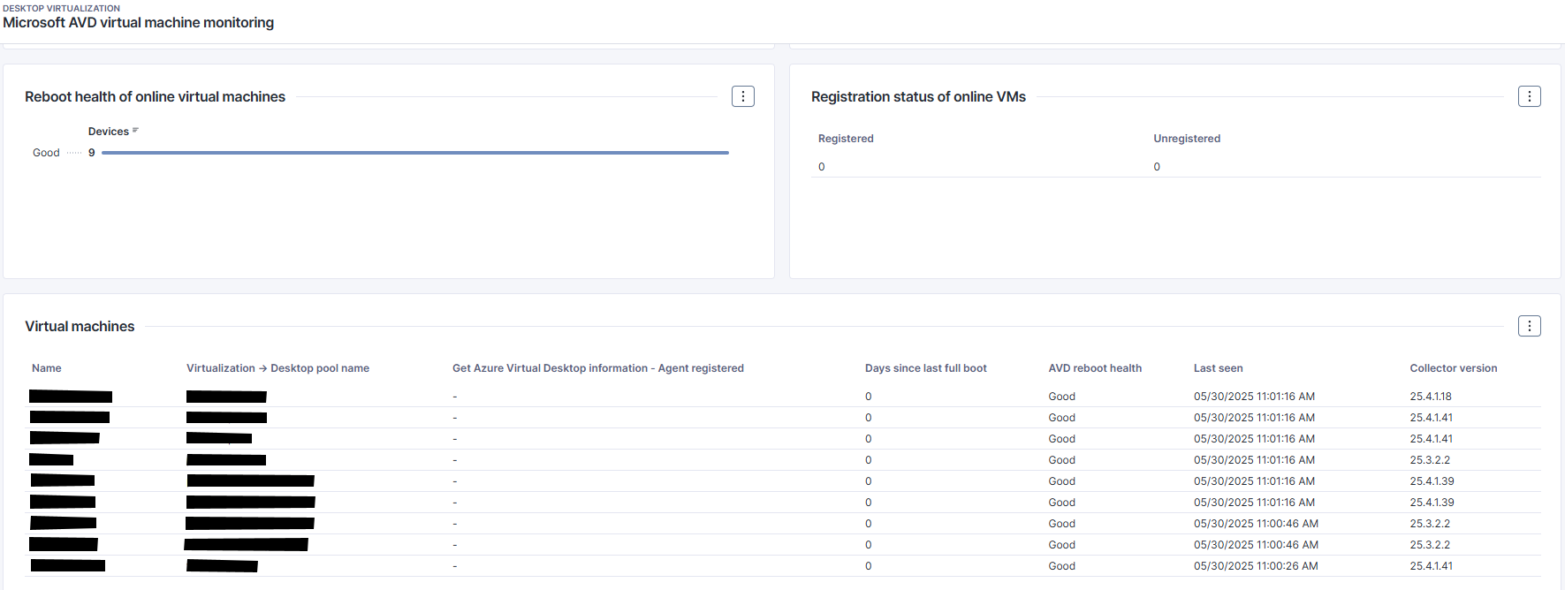This screenshot has width=1565, height=590.
Task: Click the Good label in reboot chart
Action: point(46,153)
